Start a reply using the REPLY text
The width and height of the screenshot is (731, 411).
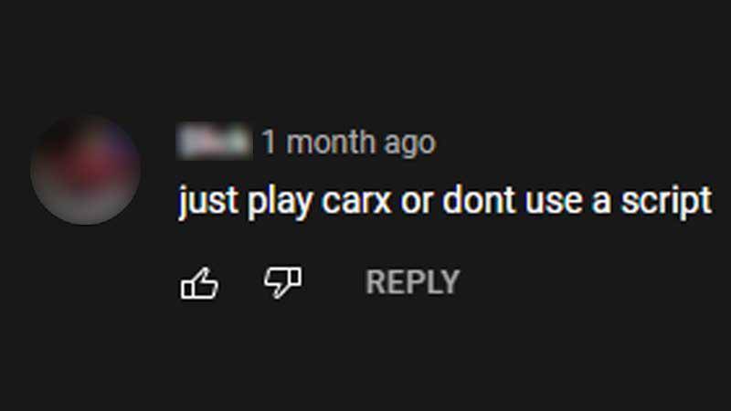tap(413, 282)
